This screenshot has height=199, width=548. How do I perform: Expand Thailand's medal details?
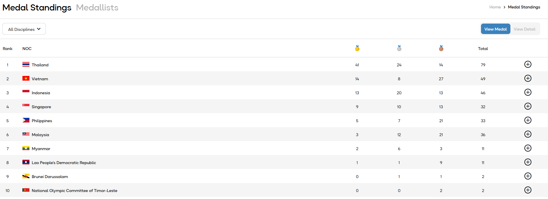pyautogui.click(x=528, y=64)
